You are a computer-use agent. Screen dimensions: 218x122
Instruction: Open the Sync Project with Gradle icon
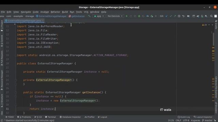pos(198,16)
